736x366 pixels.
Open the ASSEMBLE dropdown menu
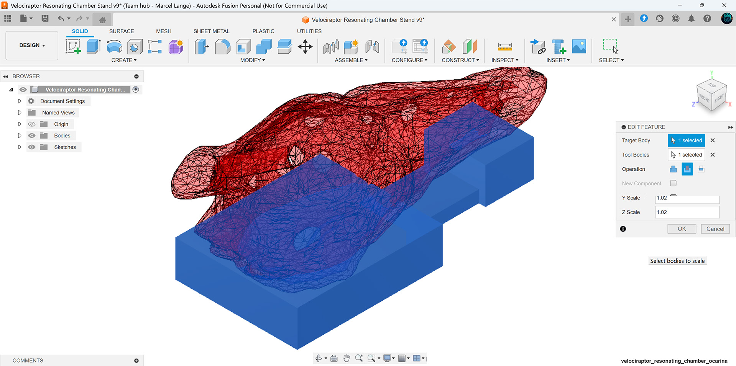pos(351,60)
